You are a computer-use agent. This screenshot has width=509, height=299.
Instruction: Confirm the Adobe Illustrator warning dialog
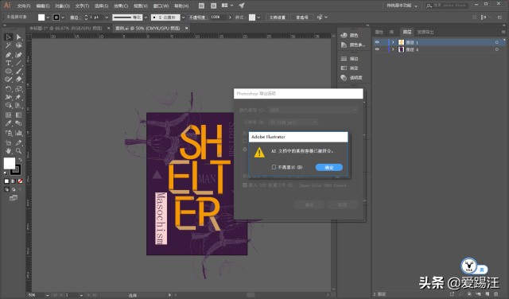coord(328,167)
